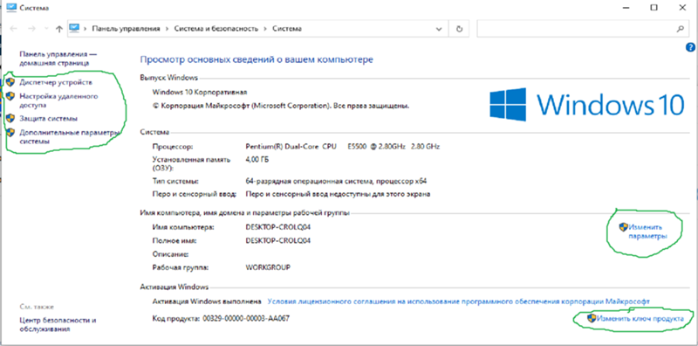698x346 pixels.
Task: Click the Back navigation arrow
Action: 13,29
